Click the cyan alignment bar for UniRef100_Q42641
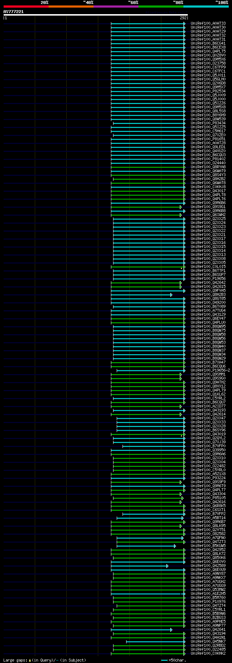This screenshot has height=663, width=232. pyautogui.click(x=142, y=630)
